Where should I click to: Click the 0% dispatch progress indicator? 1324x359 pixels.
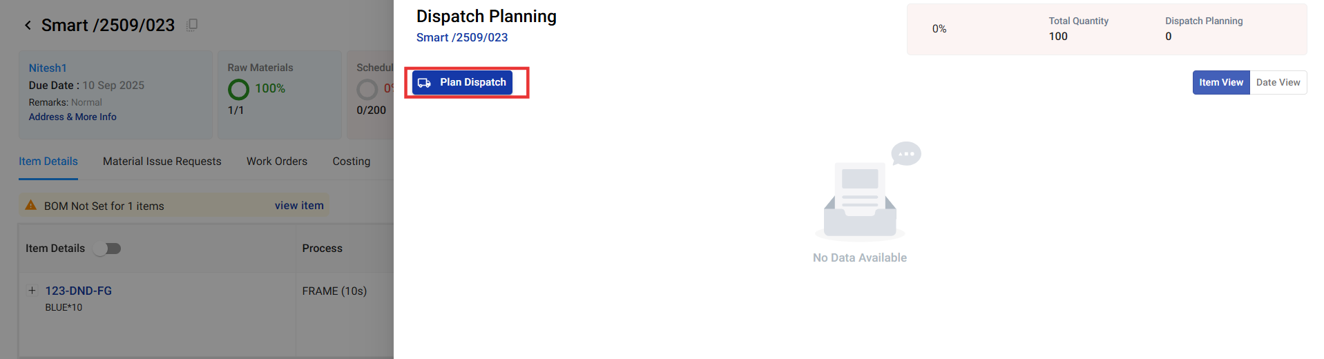pos(939,29)
